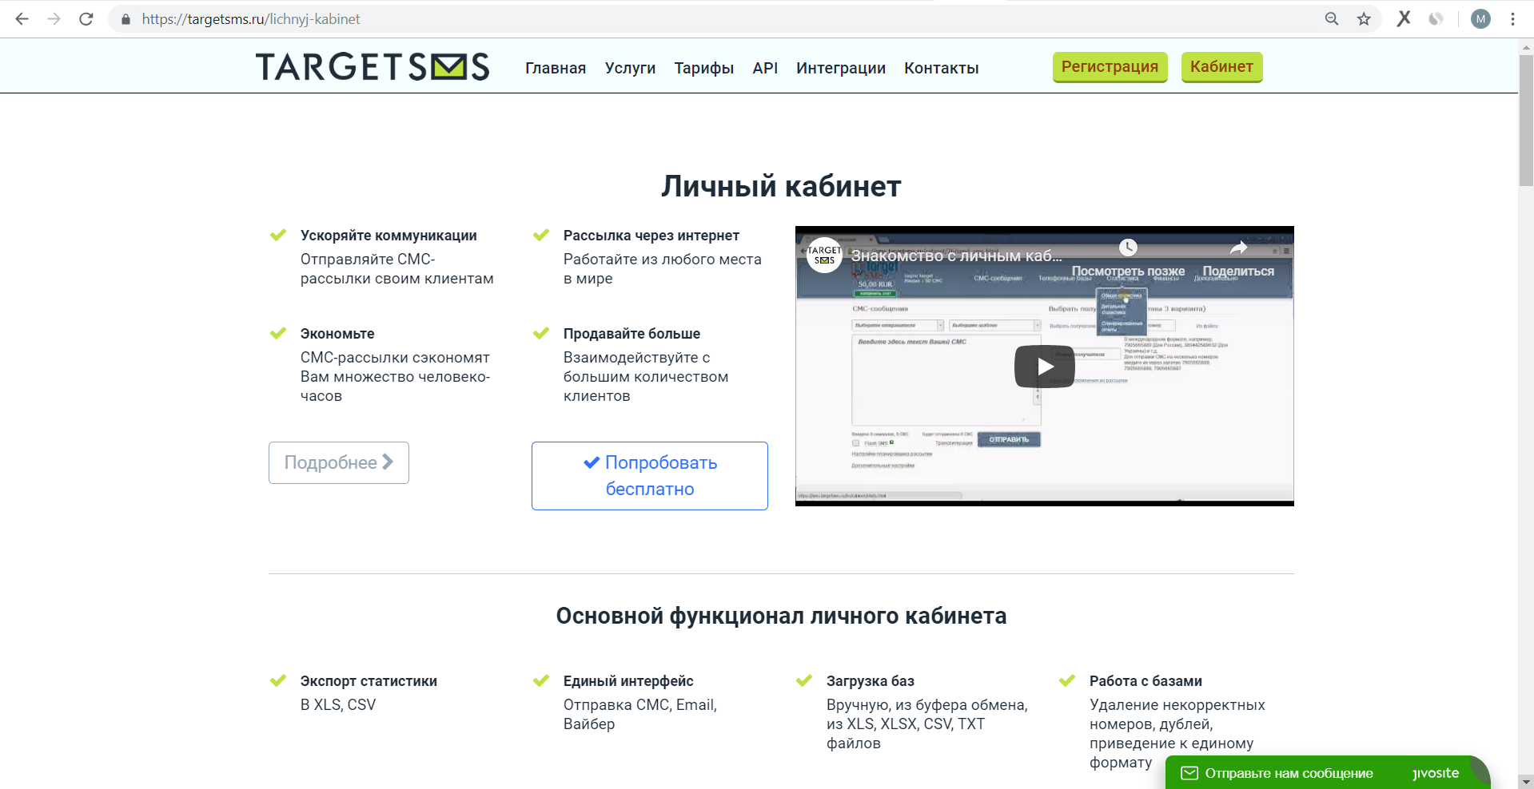The image size is (1534, 789).
Task: Click the checkmark beside 'Единый интерфейс'
Action: coord(541,680)
